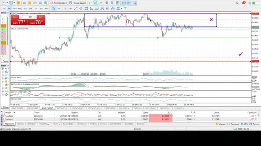Viewport: 261px width, 146px height.
Task: Select the crosshair tool
Action: coord(59,8)
